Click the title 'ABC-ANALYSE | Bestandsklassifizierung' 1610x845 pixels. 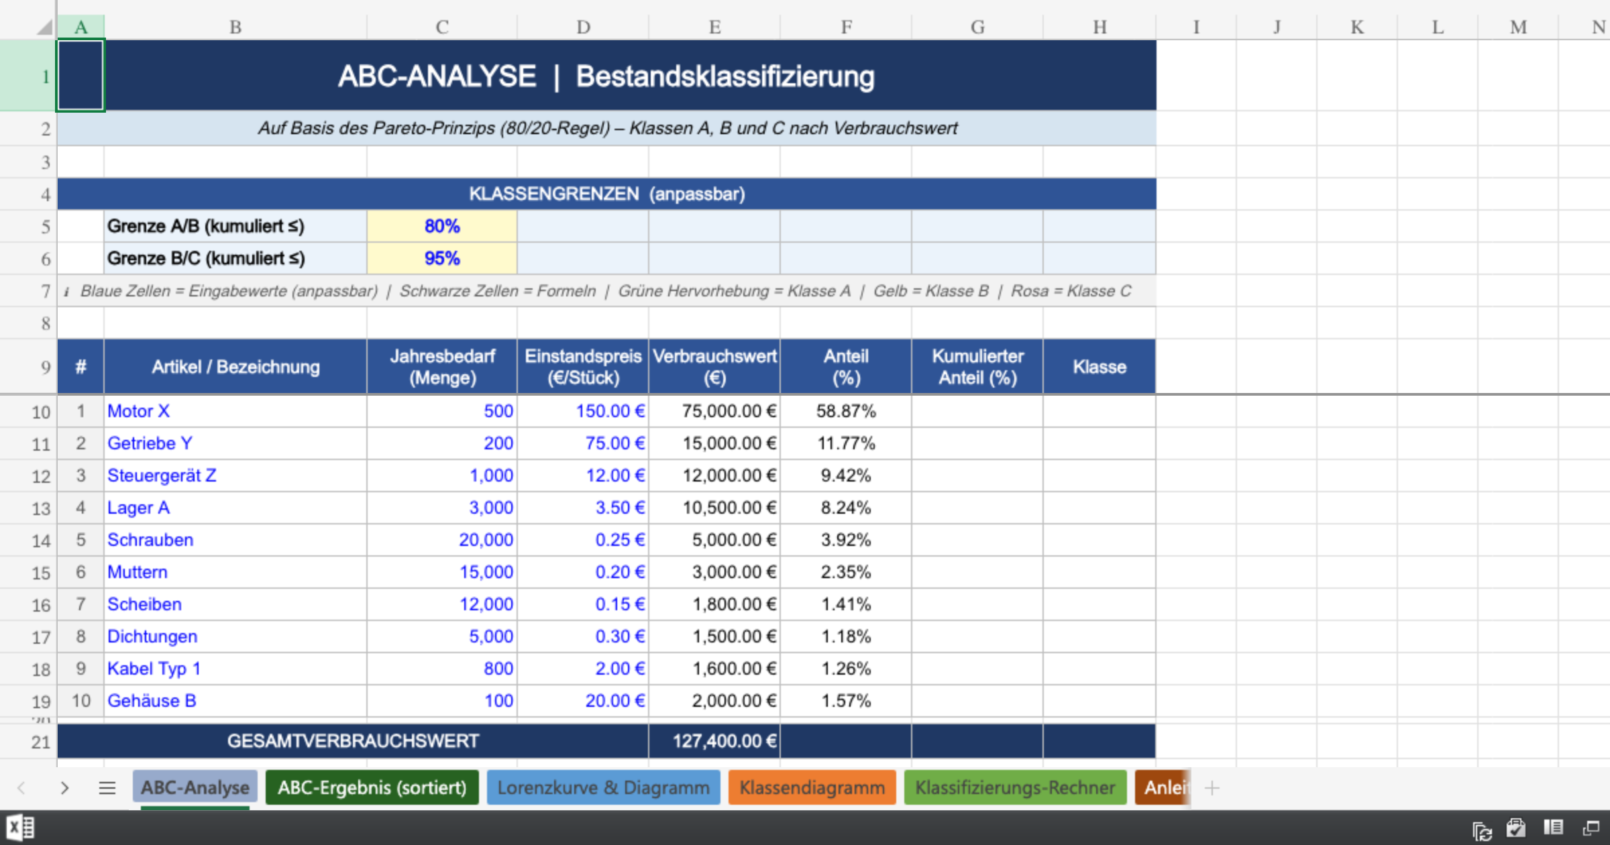(x=606, y=76)
